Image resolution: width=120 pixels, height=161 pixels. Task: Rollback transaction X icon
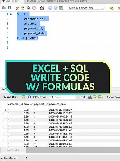click(56, 8)
